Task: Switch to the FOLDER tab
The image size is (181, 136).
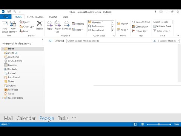Action: tap(53, 17)
